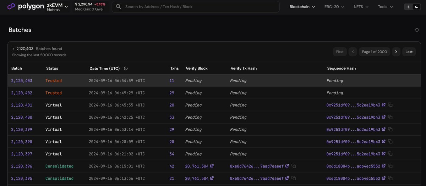Open sequence hash external link icon in row 2,120,395
This screenshot has width=426, height=186.
tap(383, 178)
